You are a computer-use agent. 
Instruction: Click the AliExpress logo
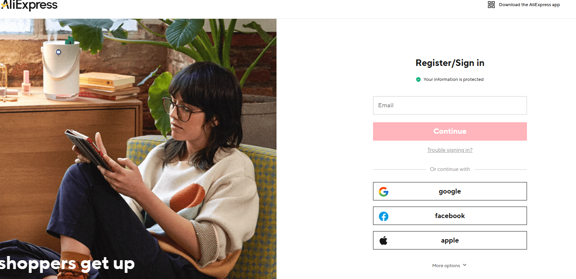pyautogui.click(x=29, y=5)
